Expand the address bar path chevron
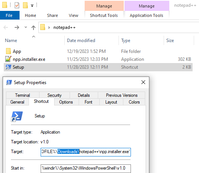 coord(49,27)
